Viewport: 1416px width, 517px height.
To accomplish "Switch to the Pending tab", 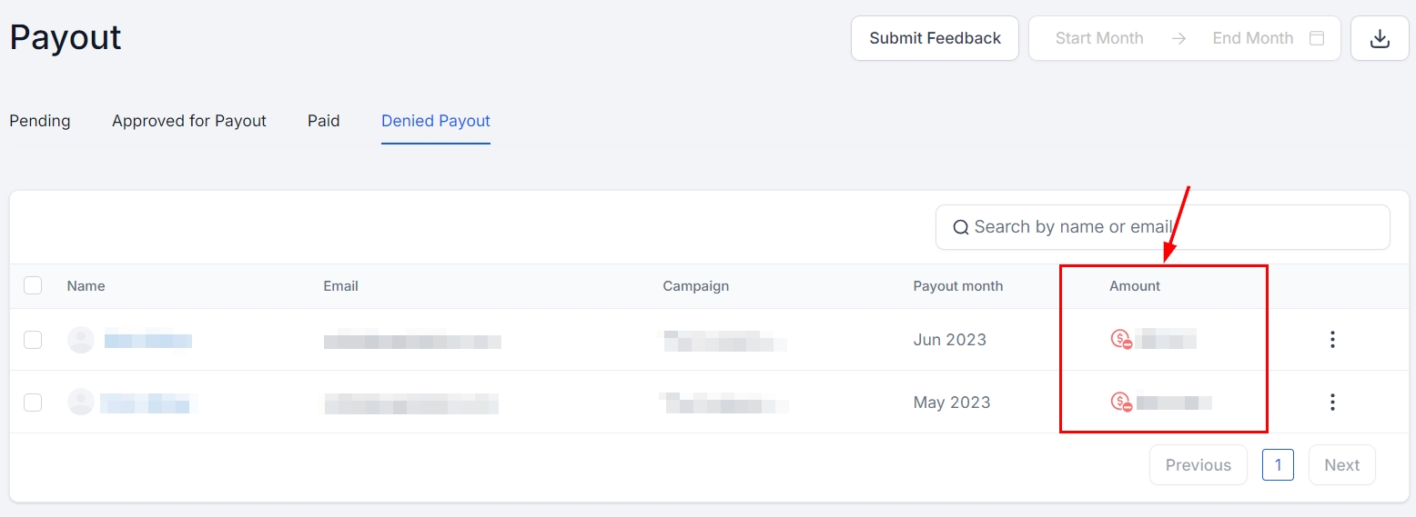I will coord(40,121).
